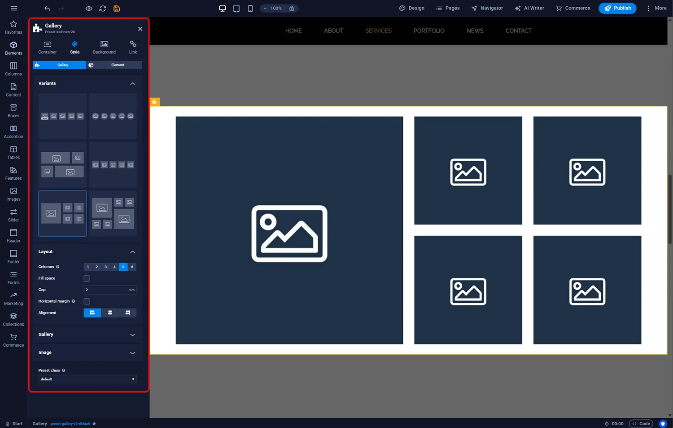
Task: Switch to mobile phone preview
Action: 250,8
